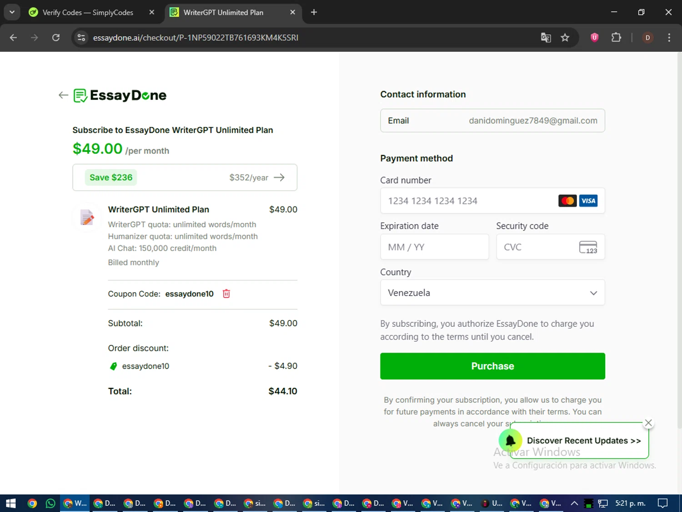Click the 5:21 p. m. taskbar clock
Viewport: 682px width, 512px height.
630,503
